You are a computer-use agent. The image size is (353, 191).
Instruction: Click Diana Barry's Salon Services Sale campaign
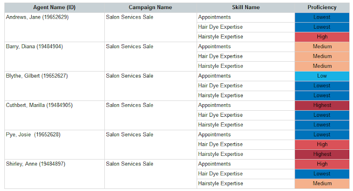(x=130, y=46)
